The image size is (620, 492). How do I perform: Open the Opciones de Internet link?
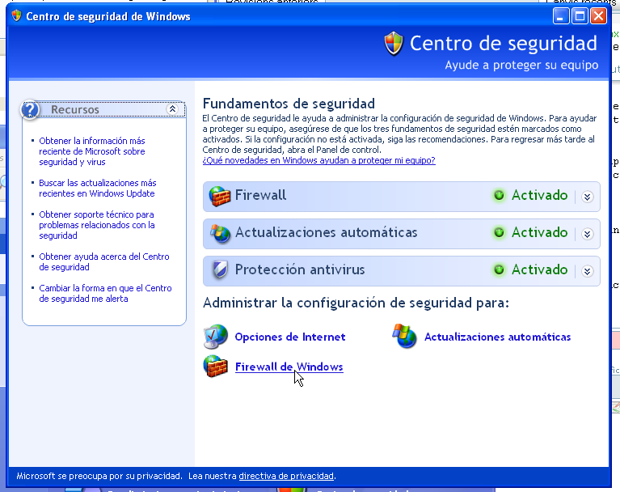point(289,337)
